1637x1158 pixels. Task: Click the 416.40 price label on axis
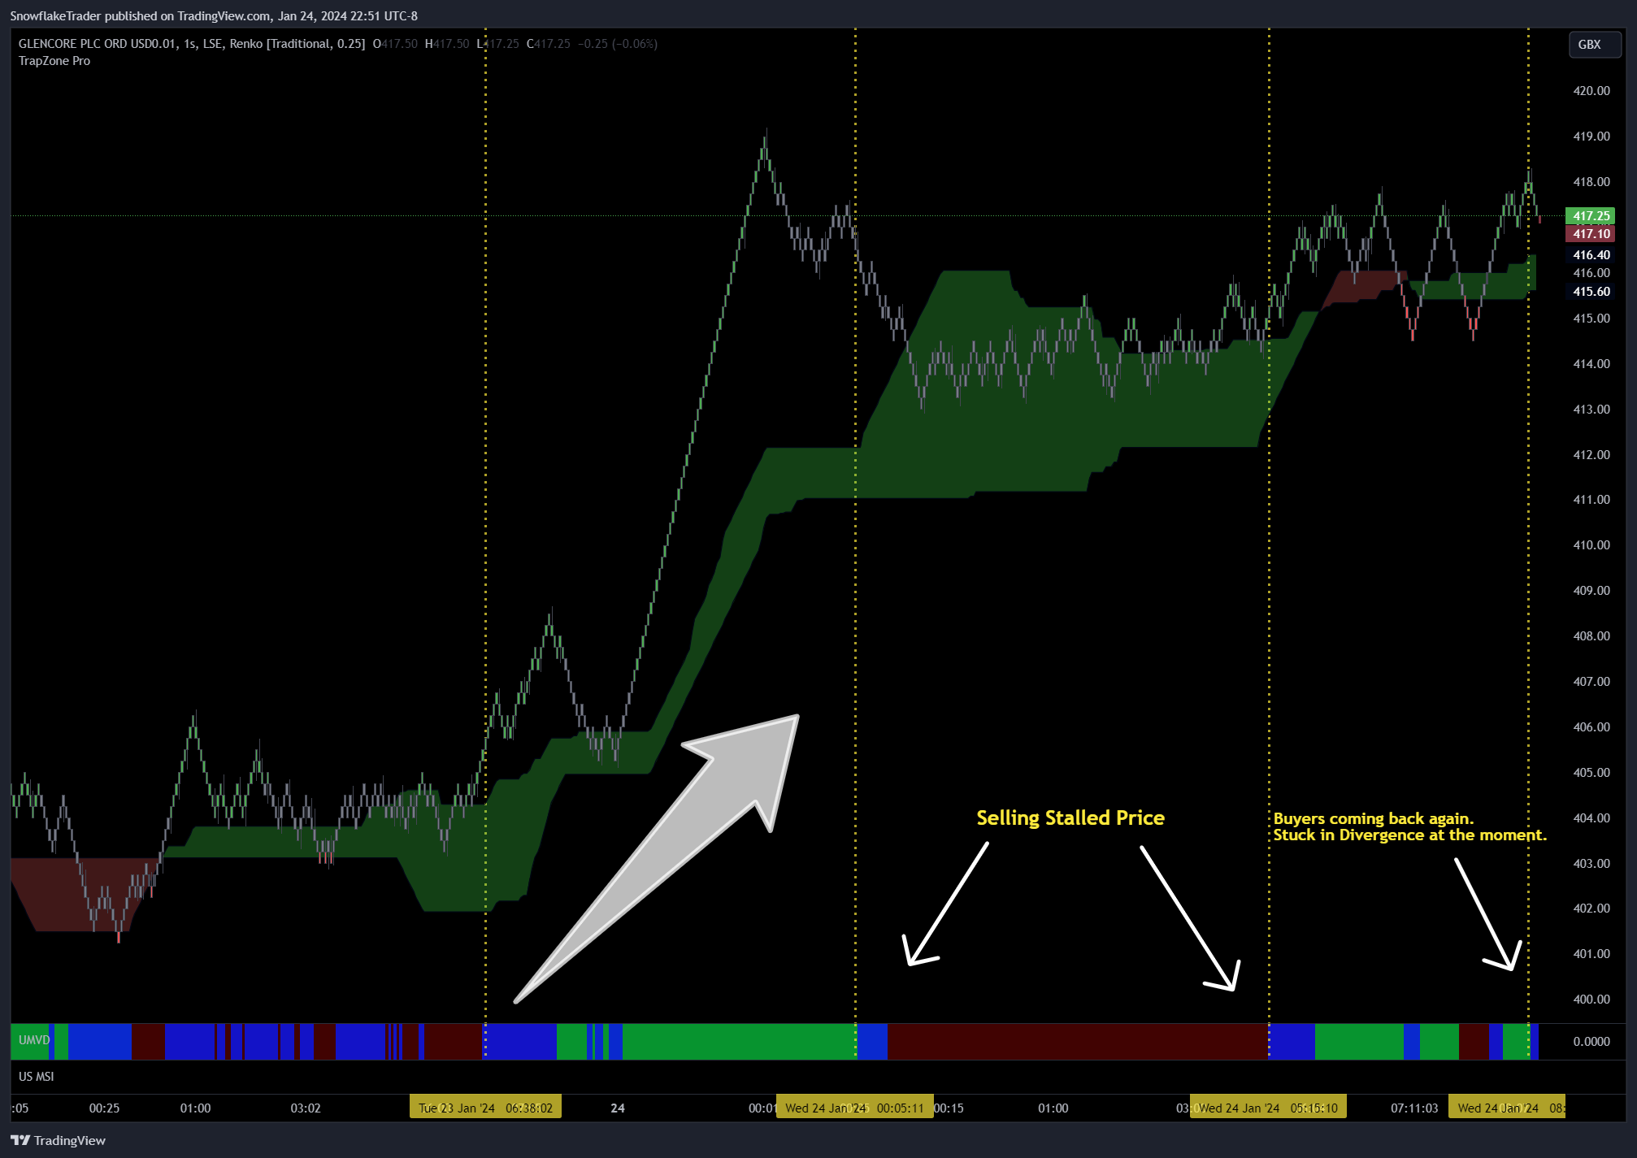[x=1591, y=255]
